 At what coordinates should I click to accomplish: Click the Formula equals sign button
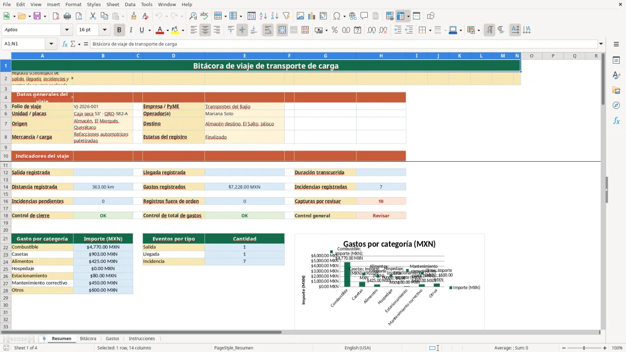pyautogui.click(x=86, y=44)
